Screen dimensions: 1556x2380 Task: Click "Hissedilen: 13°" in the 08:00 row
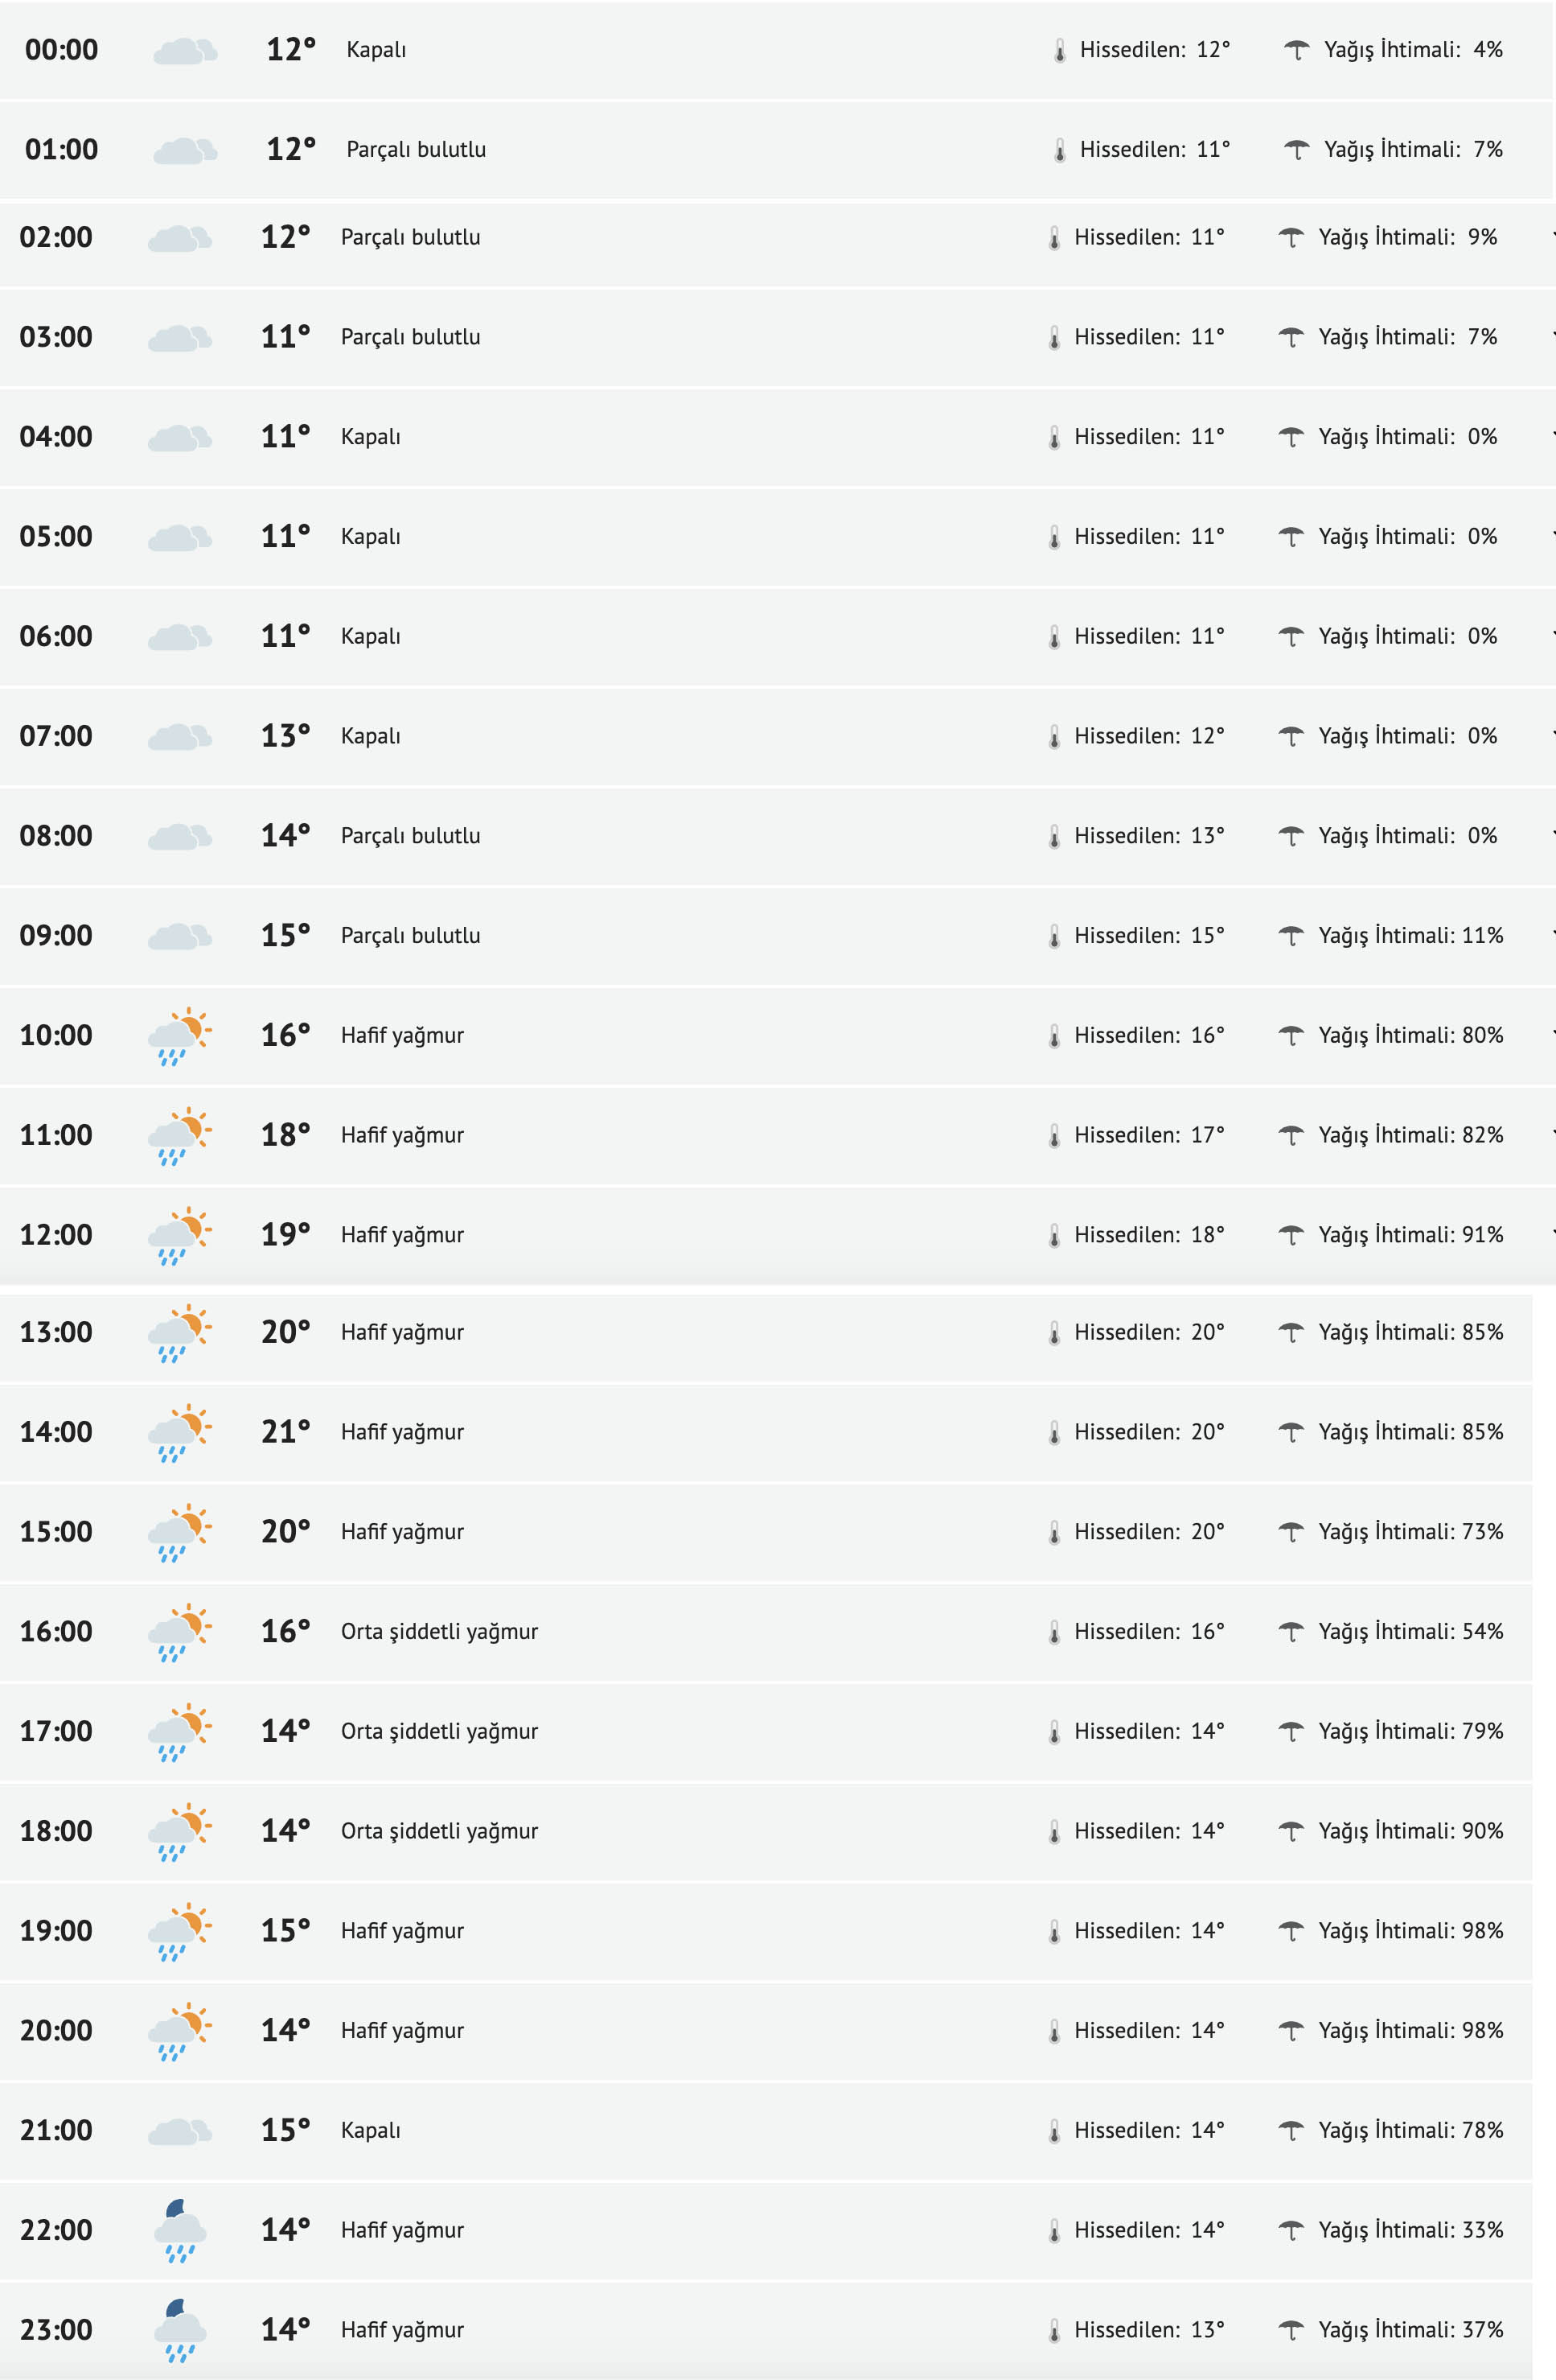point(1148,836)
